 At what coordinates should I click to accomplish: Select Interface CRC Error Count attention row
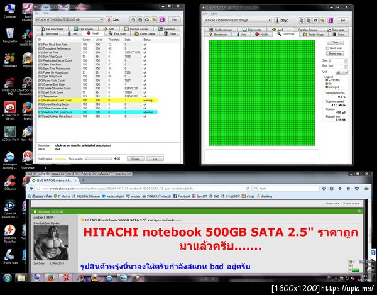click(x=97, y=112)
